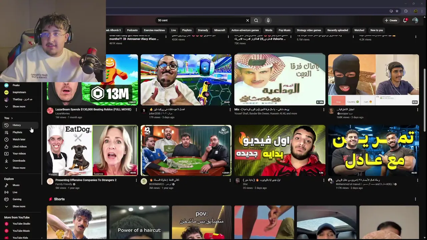Click the Family Friendly channel name

64,184
